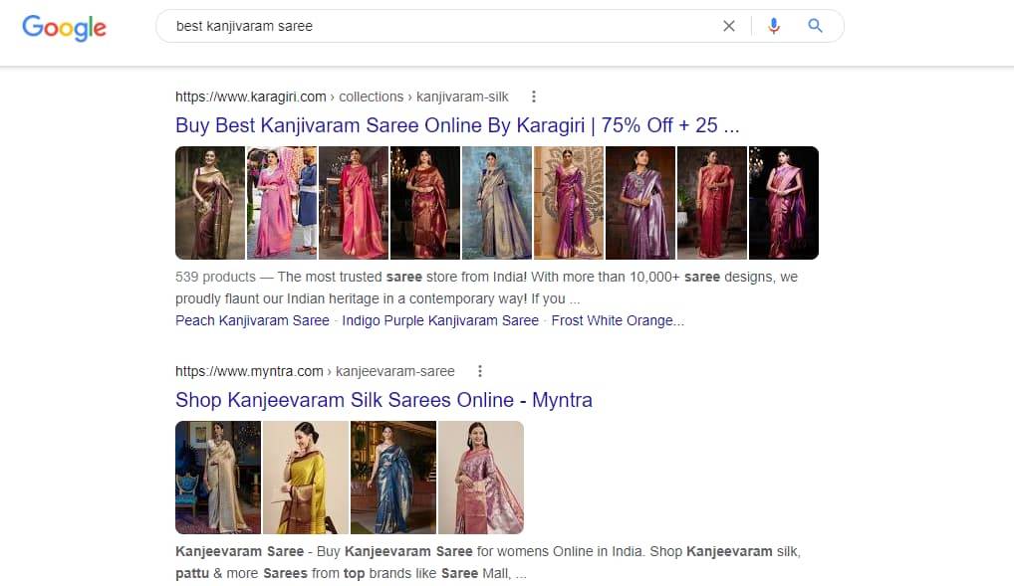Click the karagiri.com URL breadcrumb
Image resolution: width=1014 pixels, height=586 pixels.
click(342, 97)
